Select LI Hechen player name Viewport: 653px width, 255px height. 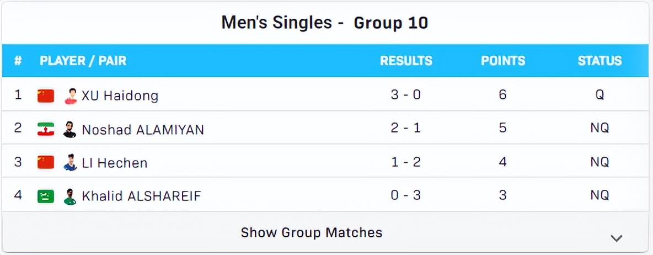tap(114, 163)
